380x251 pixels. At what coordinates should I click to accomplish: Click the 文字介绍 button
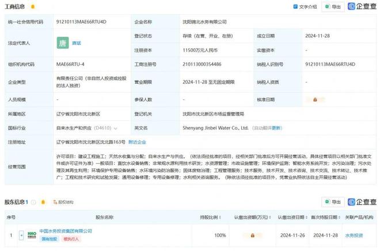tap(305, 7)
